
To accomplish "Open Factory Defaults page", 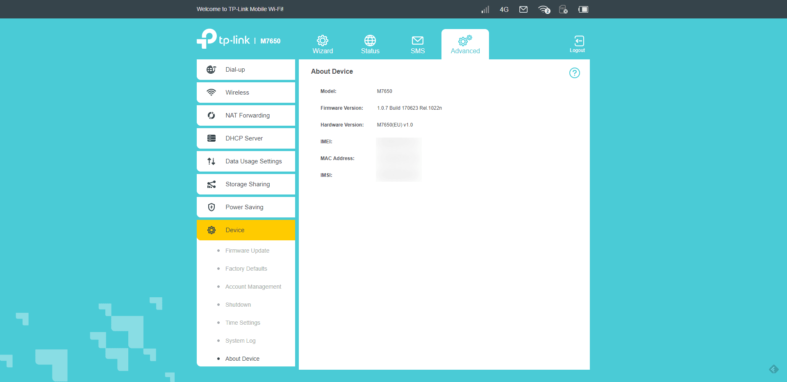I will click(x=246, y=269).
